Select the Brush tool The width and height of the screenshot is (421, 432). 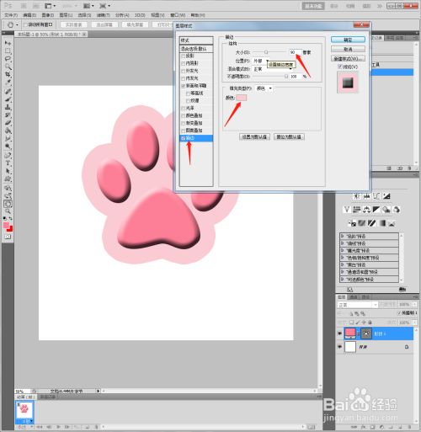click(x=8, y=99)
